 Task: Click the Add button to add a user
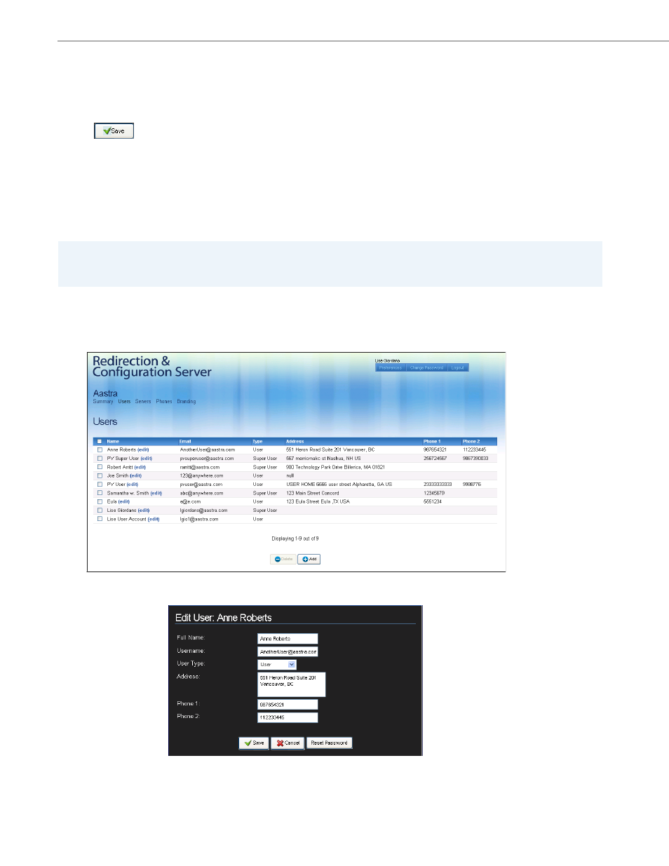[x=309, y=560]
